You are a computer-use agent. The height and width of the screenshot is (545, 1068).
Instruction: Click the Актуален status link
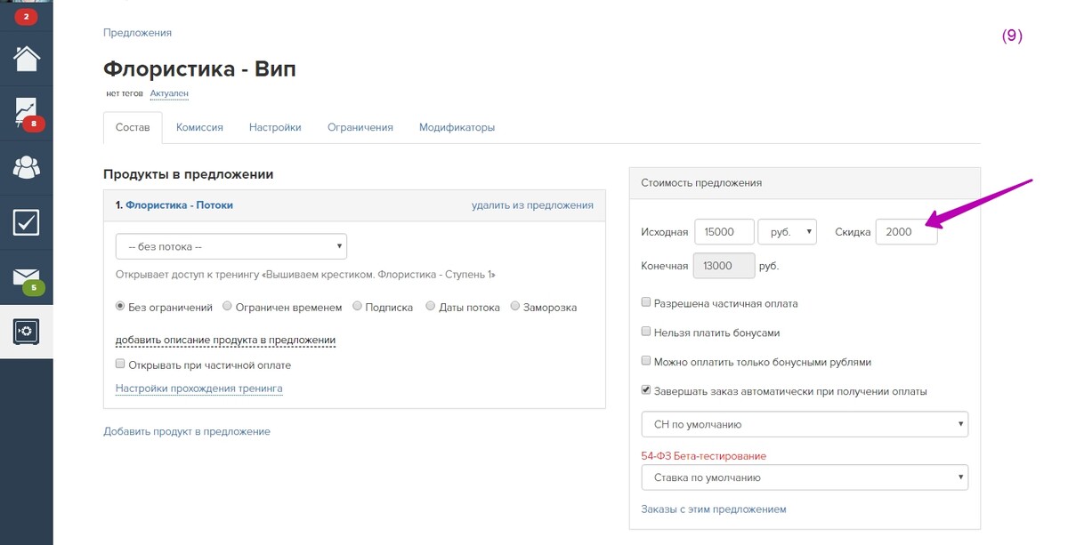coord(169,93)
